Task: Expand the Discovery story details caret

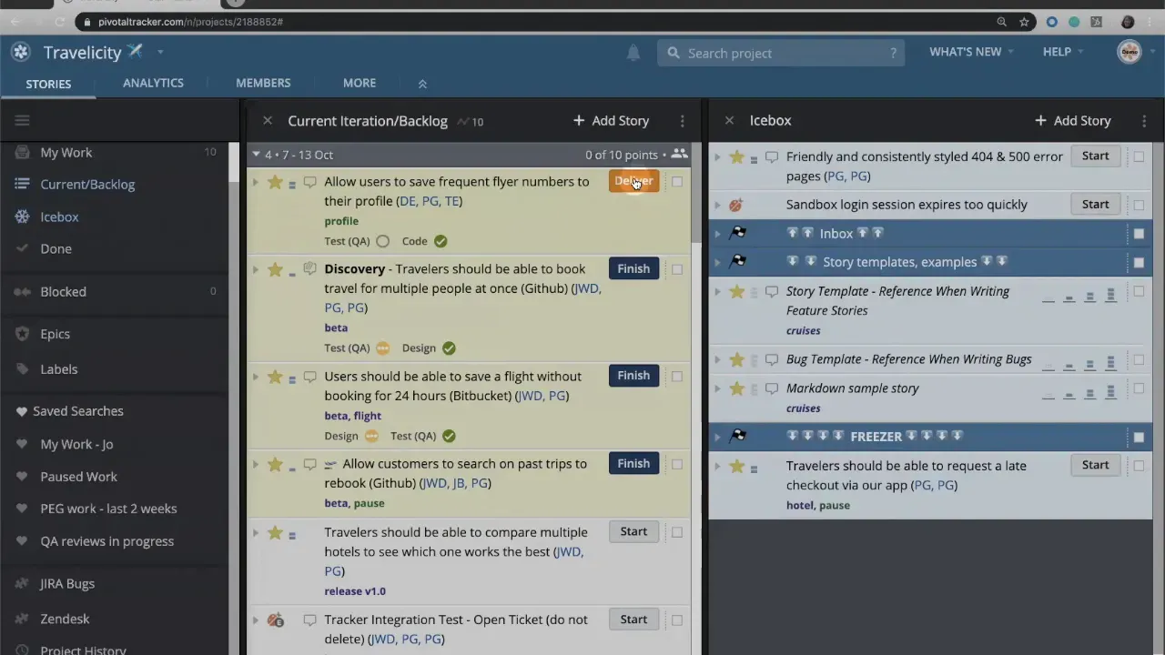Action: coord(256,269)
